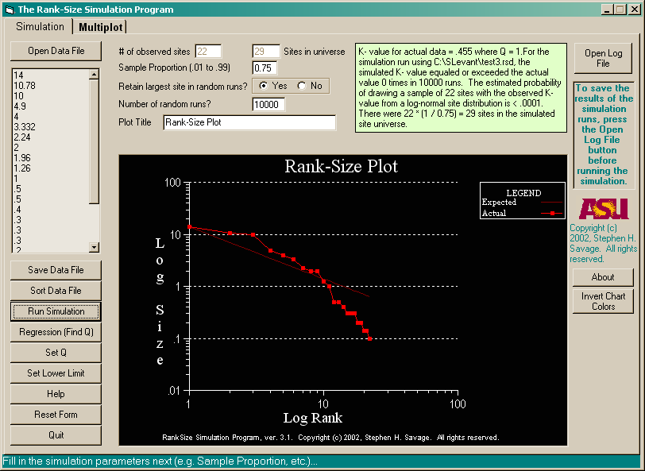Click the Open Data File button
This screenshot has width=645, height=471.
point(56,51)
